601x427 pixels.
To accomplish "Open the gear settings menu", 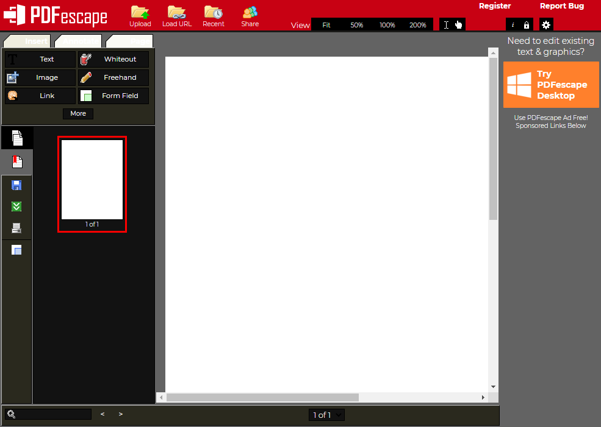I will [546, 25].
